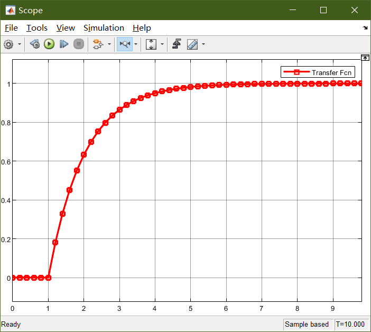Open the Configuration Properties gear icon
The image size is (371, 332).
tap(8, 44)
